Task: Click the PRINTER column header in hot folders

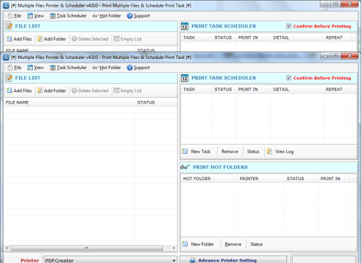Action: [x=261, y=179]
